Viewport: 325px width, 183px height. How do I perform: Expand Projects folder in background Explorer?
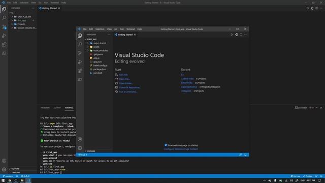click(x=12, y=24)
